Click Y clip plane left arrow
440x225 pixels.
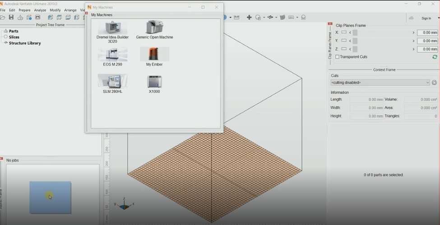click(x=350, y=41)
